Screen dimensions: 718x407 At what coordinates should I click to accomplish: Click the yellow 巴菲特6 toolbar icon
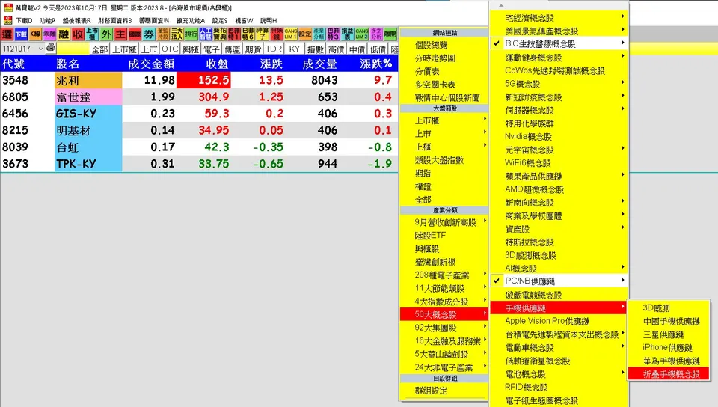pos(248,34)
